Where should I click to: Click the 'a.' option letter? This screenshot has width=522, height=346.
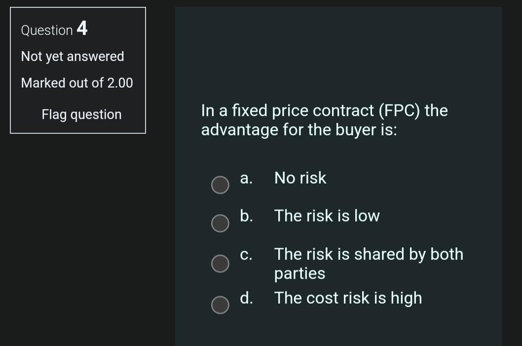(x=246, y=178)
